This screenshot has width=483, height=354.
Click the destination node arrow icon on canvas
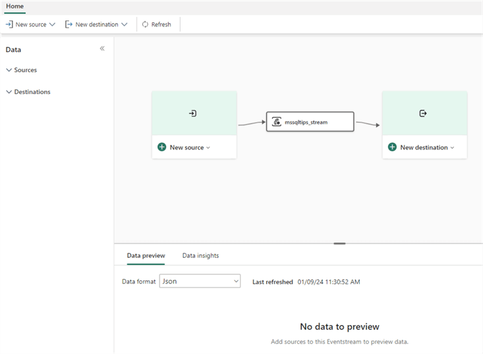click(x=423, y=113)
